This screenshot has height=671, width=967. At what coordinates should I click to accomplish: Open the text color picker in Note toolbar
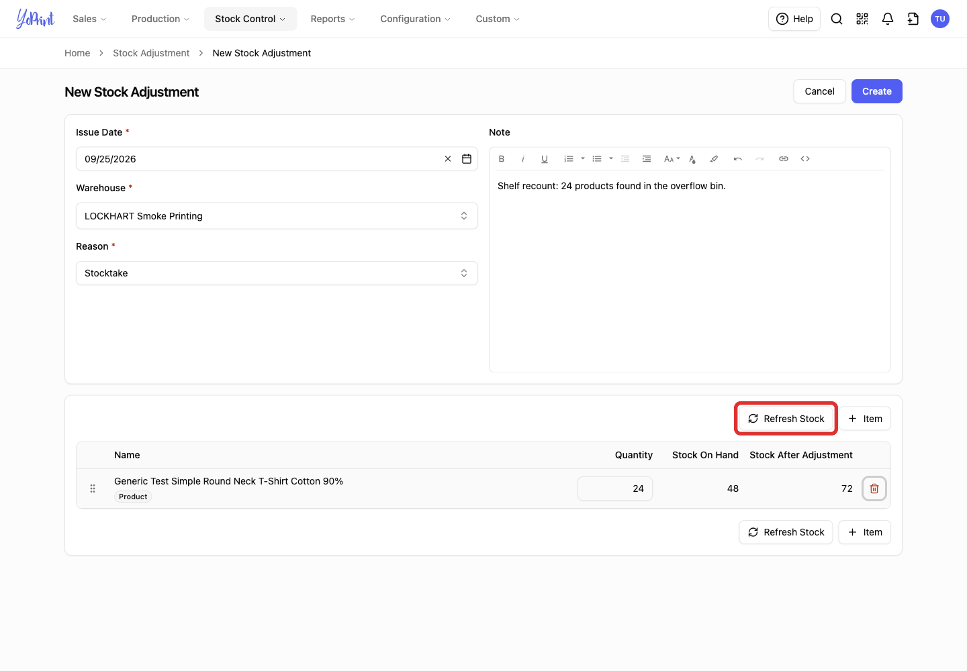(692, 159)
